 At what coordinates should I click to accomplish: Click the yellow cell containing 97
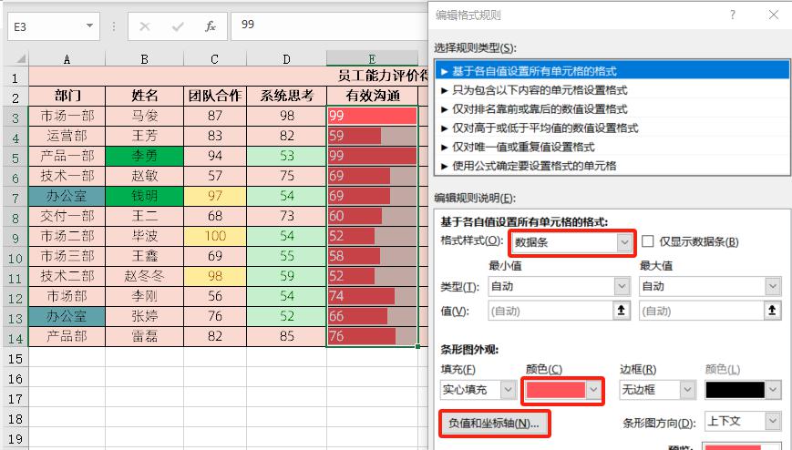(x=215, y=196)
